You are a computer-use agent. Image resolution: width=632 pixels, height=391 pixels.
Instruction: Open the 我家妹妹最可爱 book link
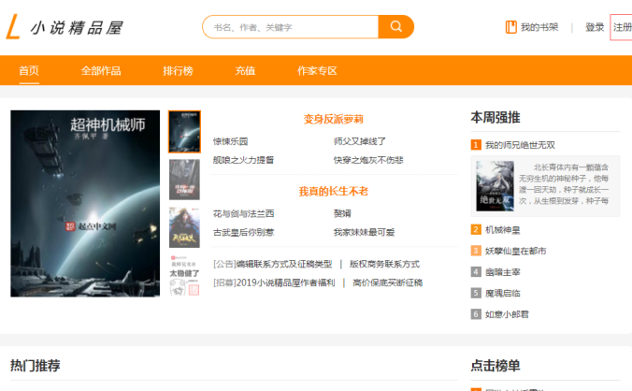[364, 232]
